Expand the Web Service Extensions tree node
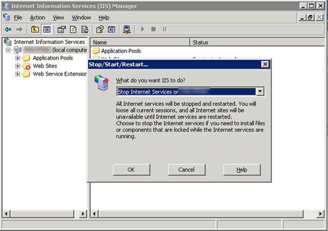This screenshot has height=231, width=328. pyautogui.click(x=17, y=74)
